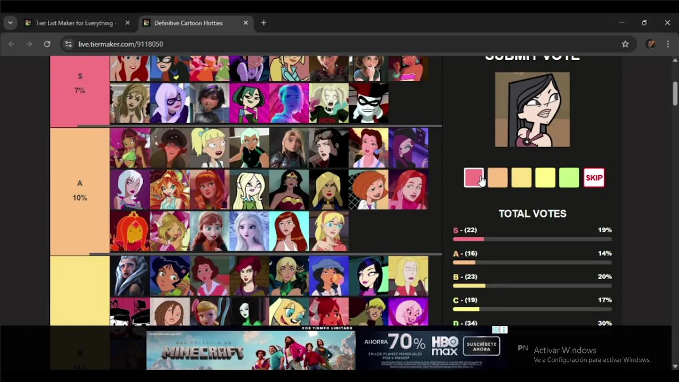
Task: Select the Definitive Cartoon Hotties tab
Action: [x=188, y=23]
